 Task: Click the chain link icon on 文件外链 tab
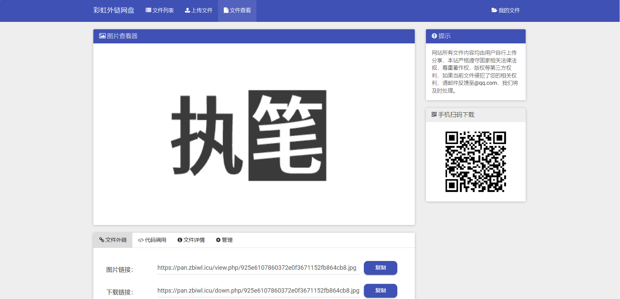101,240
